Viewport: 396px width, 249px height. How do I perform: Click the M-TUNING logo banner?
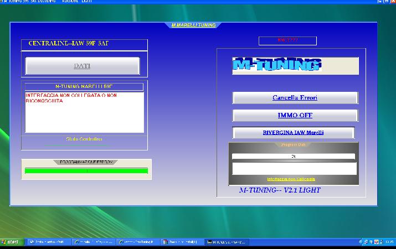tap(295, 66)
